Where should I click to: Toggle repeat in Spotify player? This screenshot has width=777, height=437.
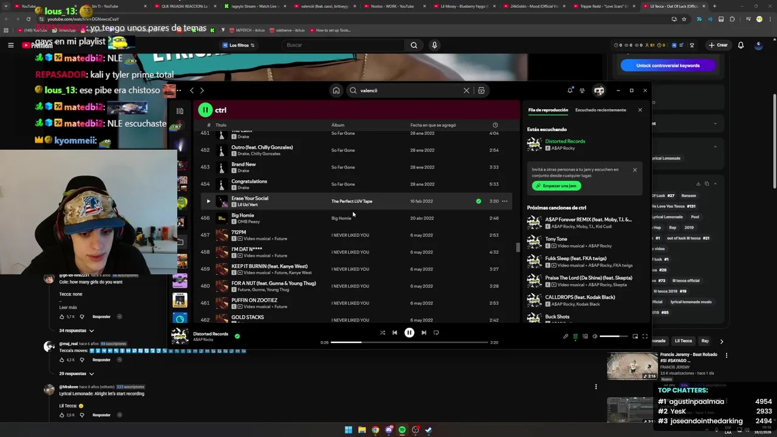click(436, 333)
